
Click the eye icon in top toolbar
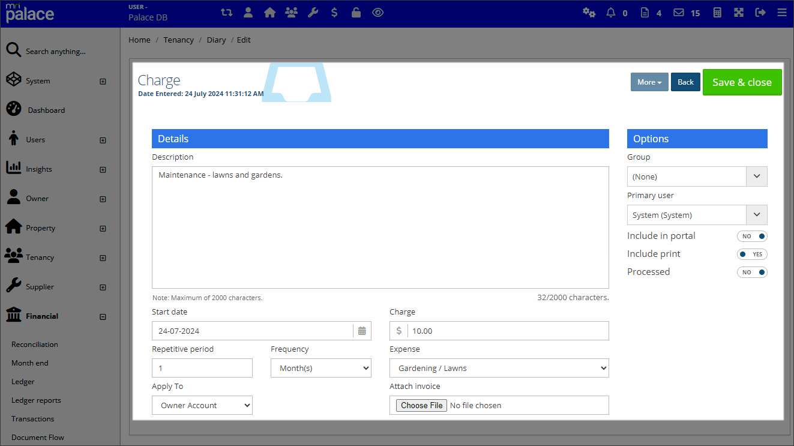click(x=377, y=12)
